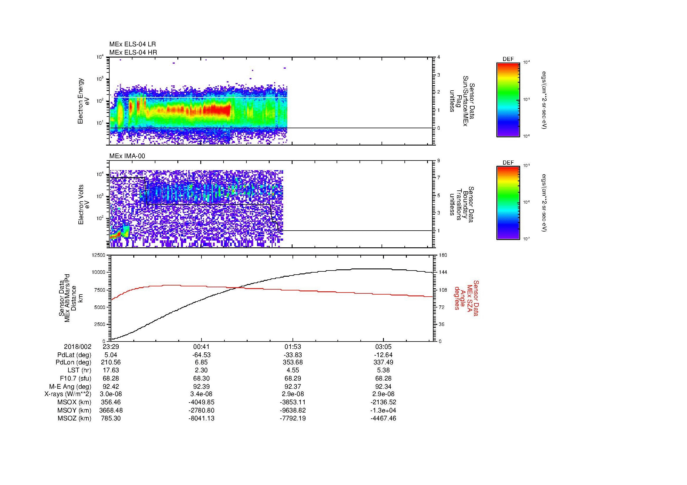Click the flag axis tick '4'
The width and height of the screenshot is (687, 485).
[439, 57]
